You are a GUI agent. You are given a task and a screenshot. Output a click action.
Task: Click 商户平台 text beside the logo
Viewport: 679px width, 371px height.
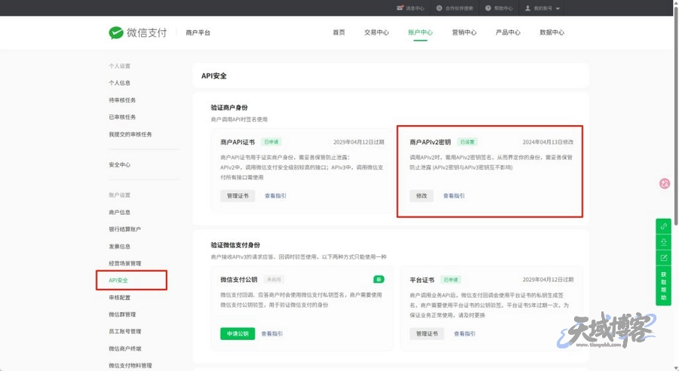pos(198,33)
